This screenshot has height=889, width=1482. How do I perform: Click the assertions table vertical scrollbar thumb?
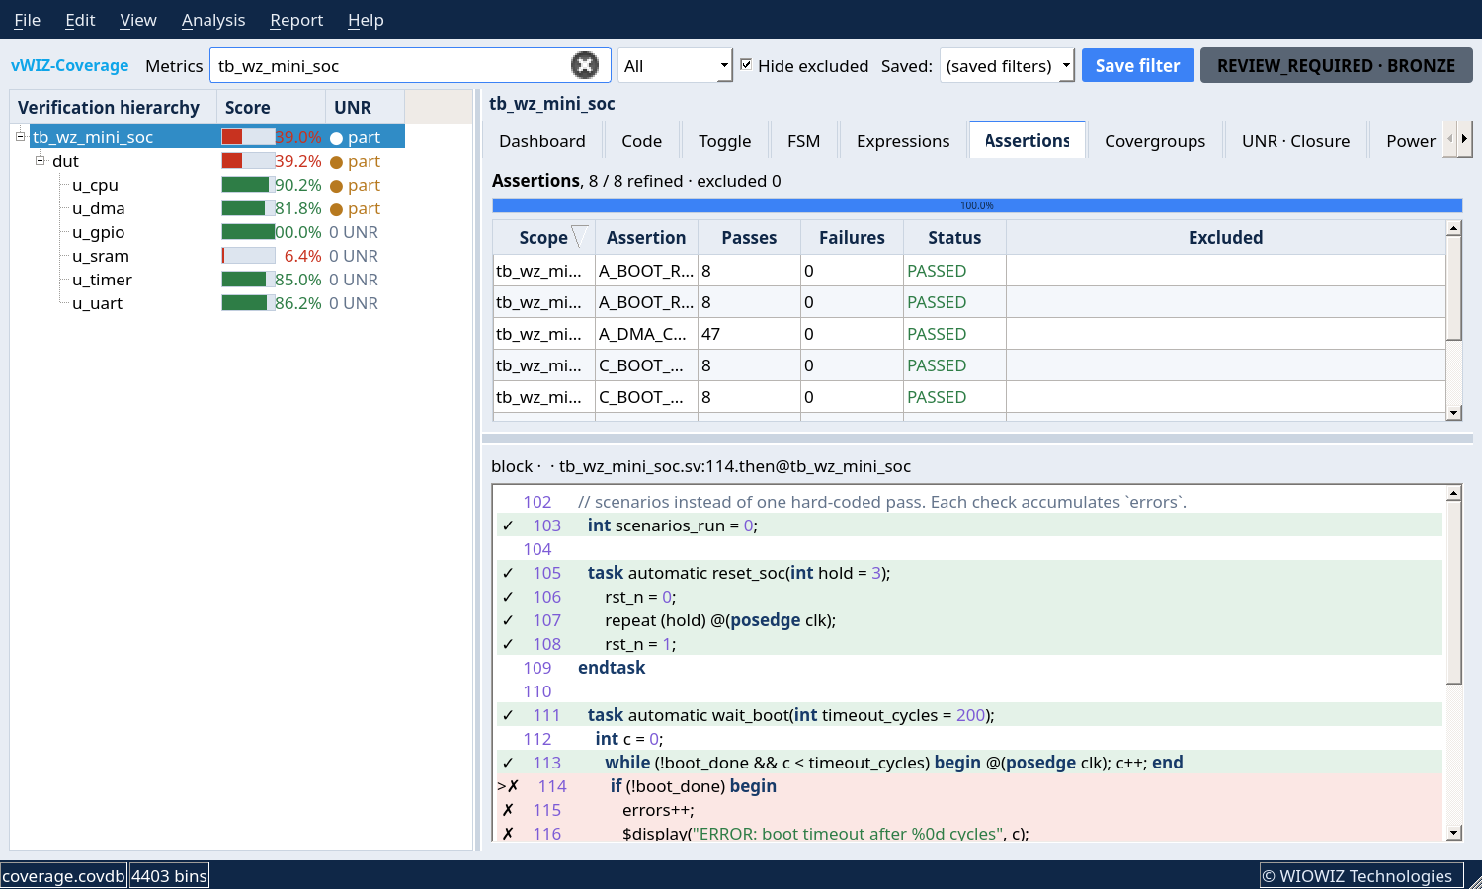1453,287
